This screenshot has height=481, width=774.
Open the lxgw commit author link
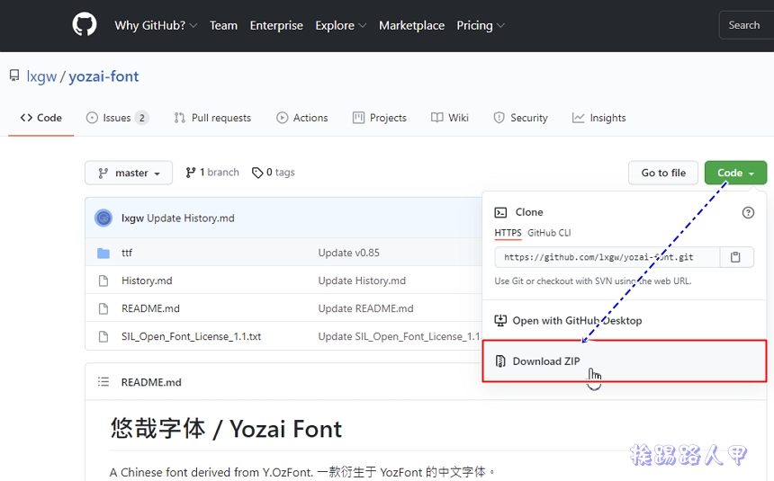[x=132, y=218]
